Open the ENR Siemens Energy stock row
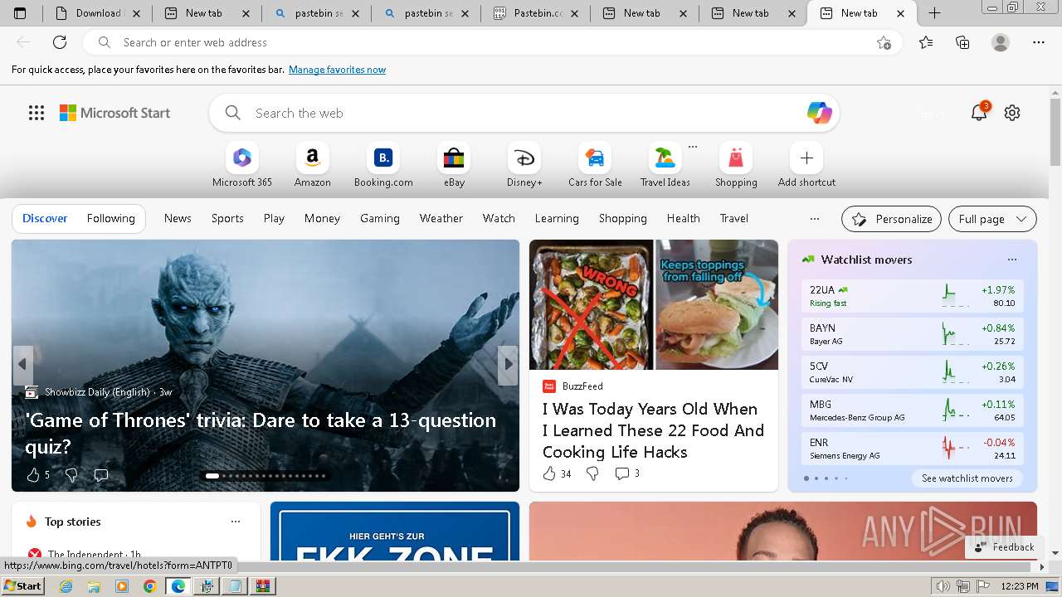The height and width of the screenshot is (597, 1062). pyautogui.click(x=912, y=449)
